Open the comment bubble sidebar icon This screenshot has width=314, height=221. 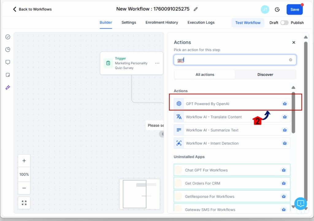coord(8,62)
